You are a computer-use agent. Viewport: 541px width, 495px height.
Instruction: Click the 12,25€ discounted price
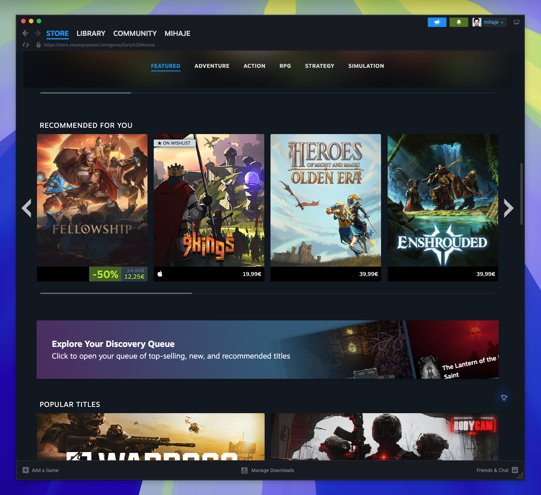click(x=134, y=277)
